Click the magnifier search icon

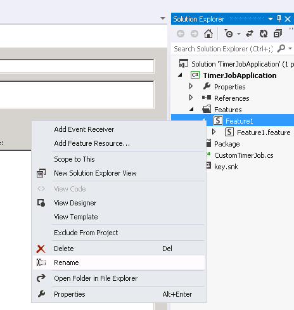pos(281,49)
